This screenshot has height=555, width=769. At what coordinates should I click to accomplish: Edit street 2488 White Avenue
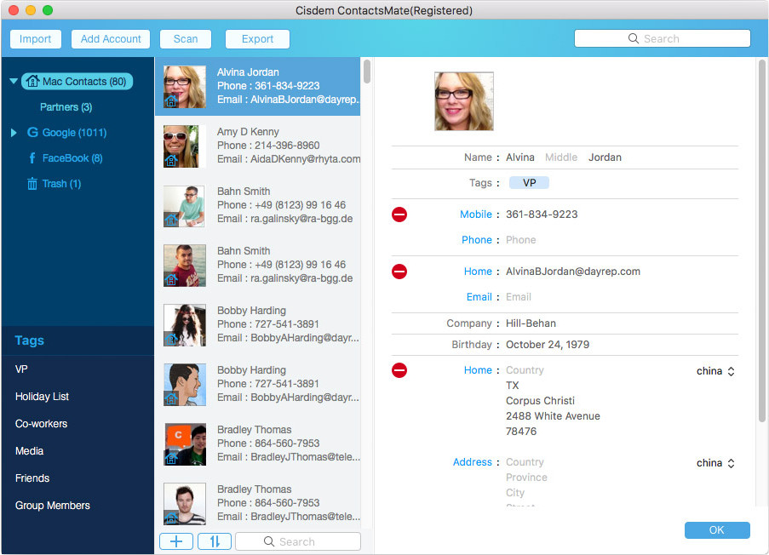(553, 415)
